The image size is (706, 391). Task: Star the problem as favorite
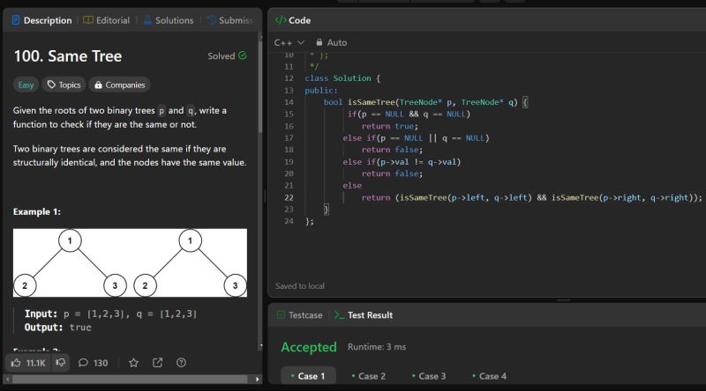tap(134, 363)
